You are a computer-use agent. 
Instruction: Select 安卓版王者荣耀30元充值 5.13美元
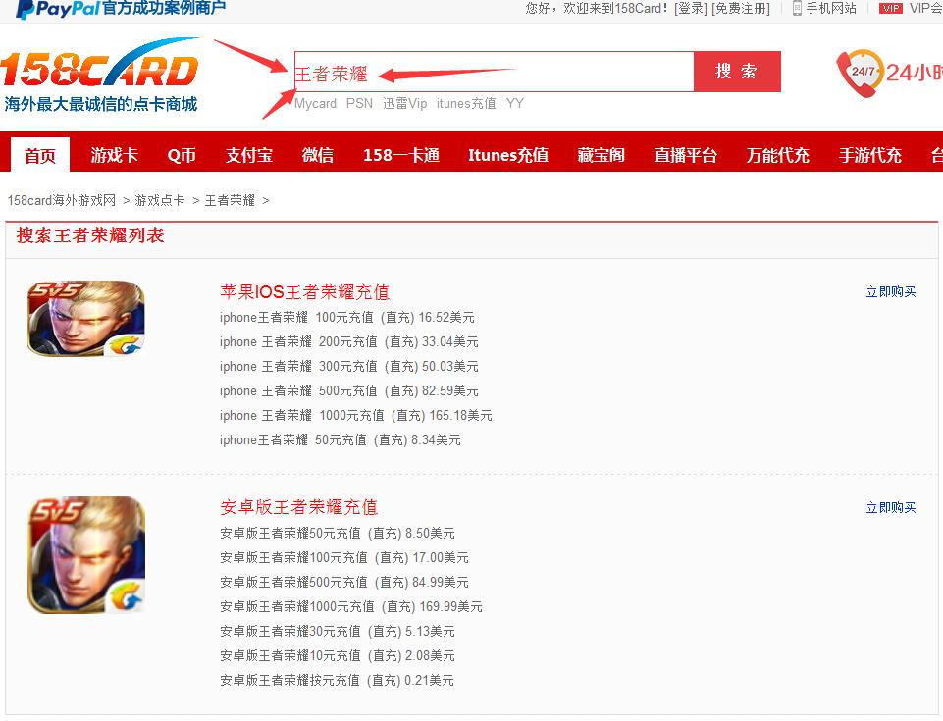338,632
